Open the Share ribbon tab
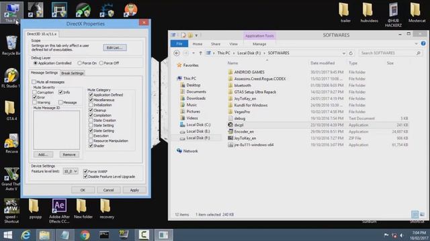The height and width of the screenshot is (241, 430). tap(216, 44)
